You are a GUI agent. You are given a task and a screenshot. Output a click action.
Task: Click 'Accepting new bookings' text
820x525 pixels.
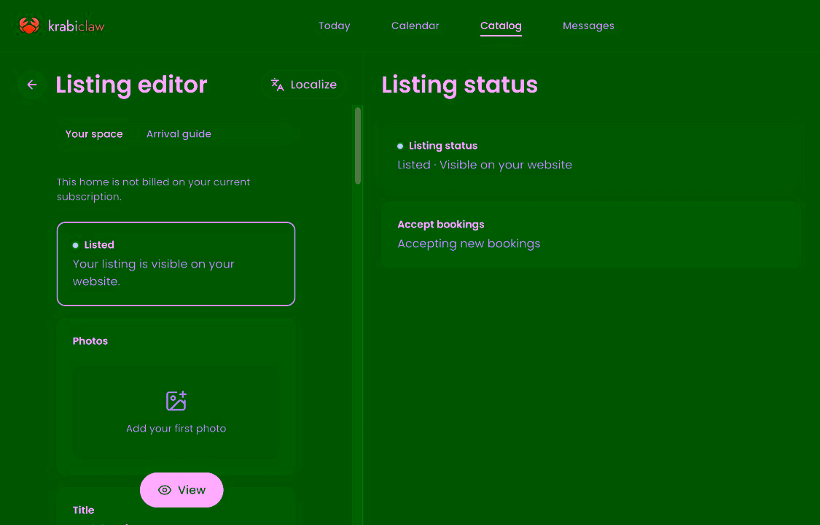[469, 244]
